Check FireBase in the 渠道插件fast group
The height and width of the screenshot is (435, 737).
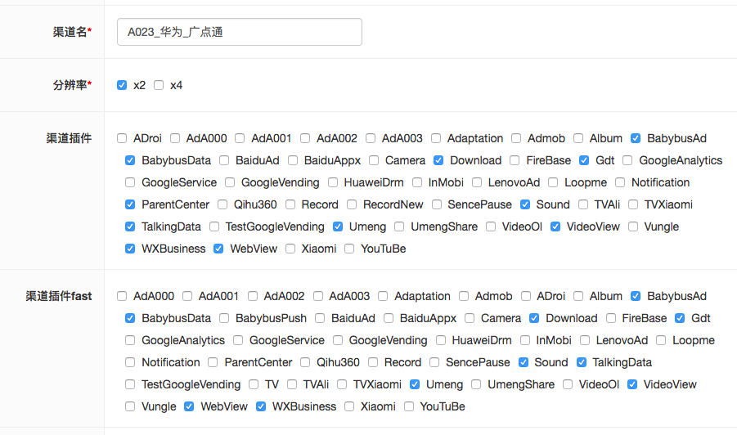coord(610,318)
